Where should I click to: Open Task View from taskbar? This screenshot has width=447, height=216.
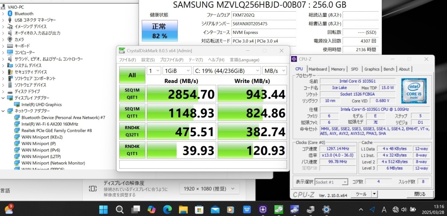pos(135,210)
